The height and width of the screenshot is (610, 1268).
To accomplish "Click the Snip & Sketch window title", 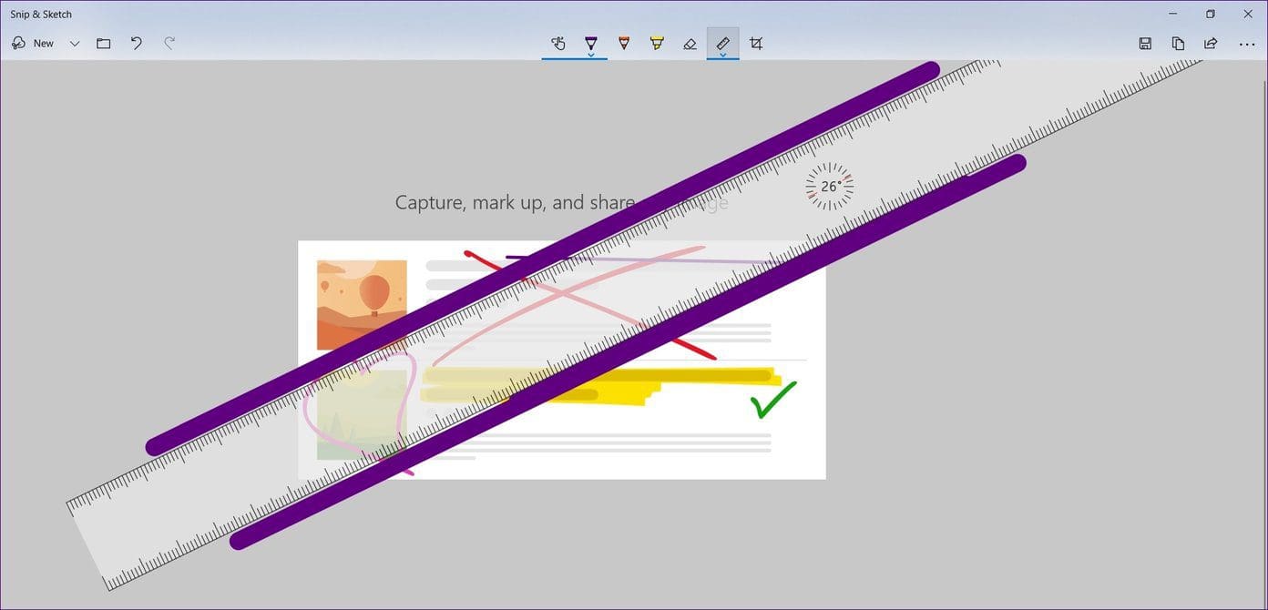I will [41, 14].
